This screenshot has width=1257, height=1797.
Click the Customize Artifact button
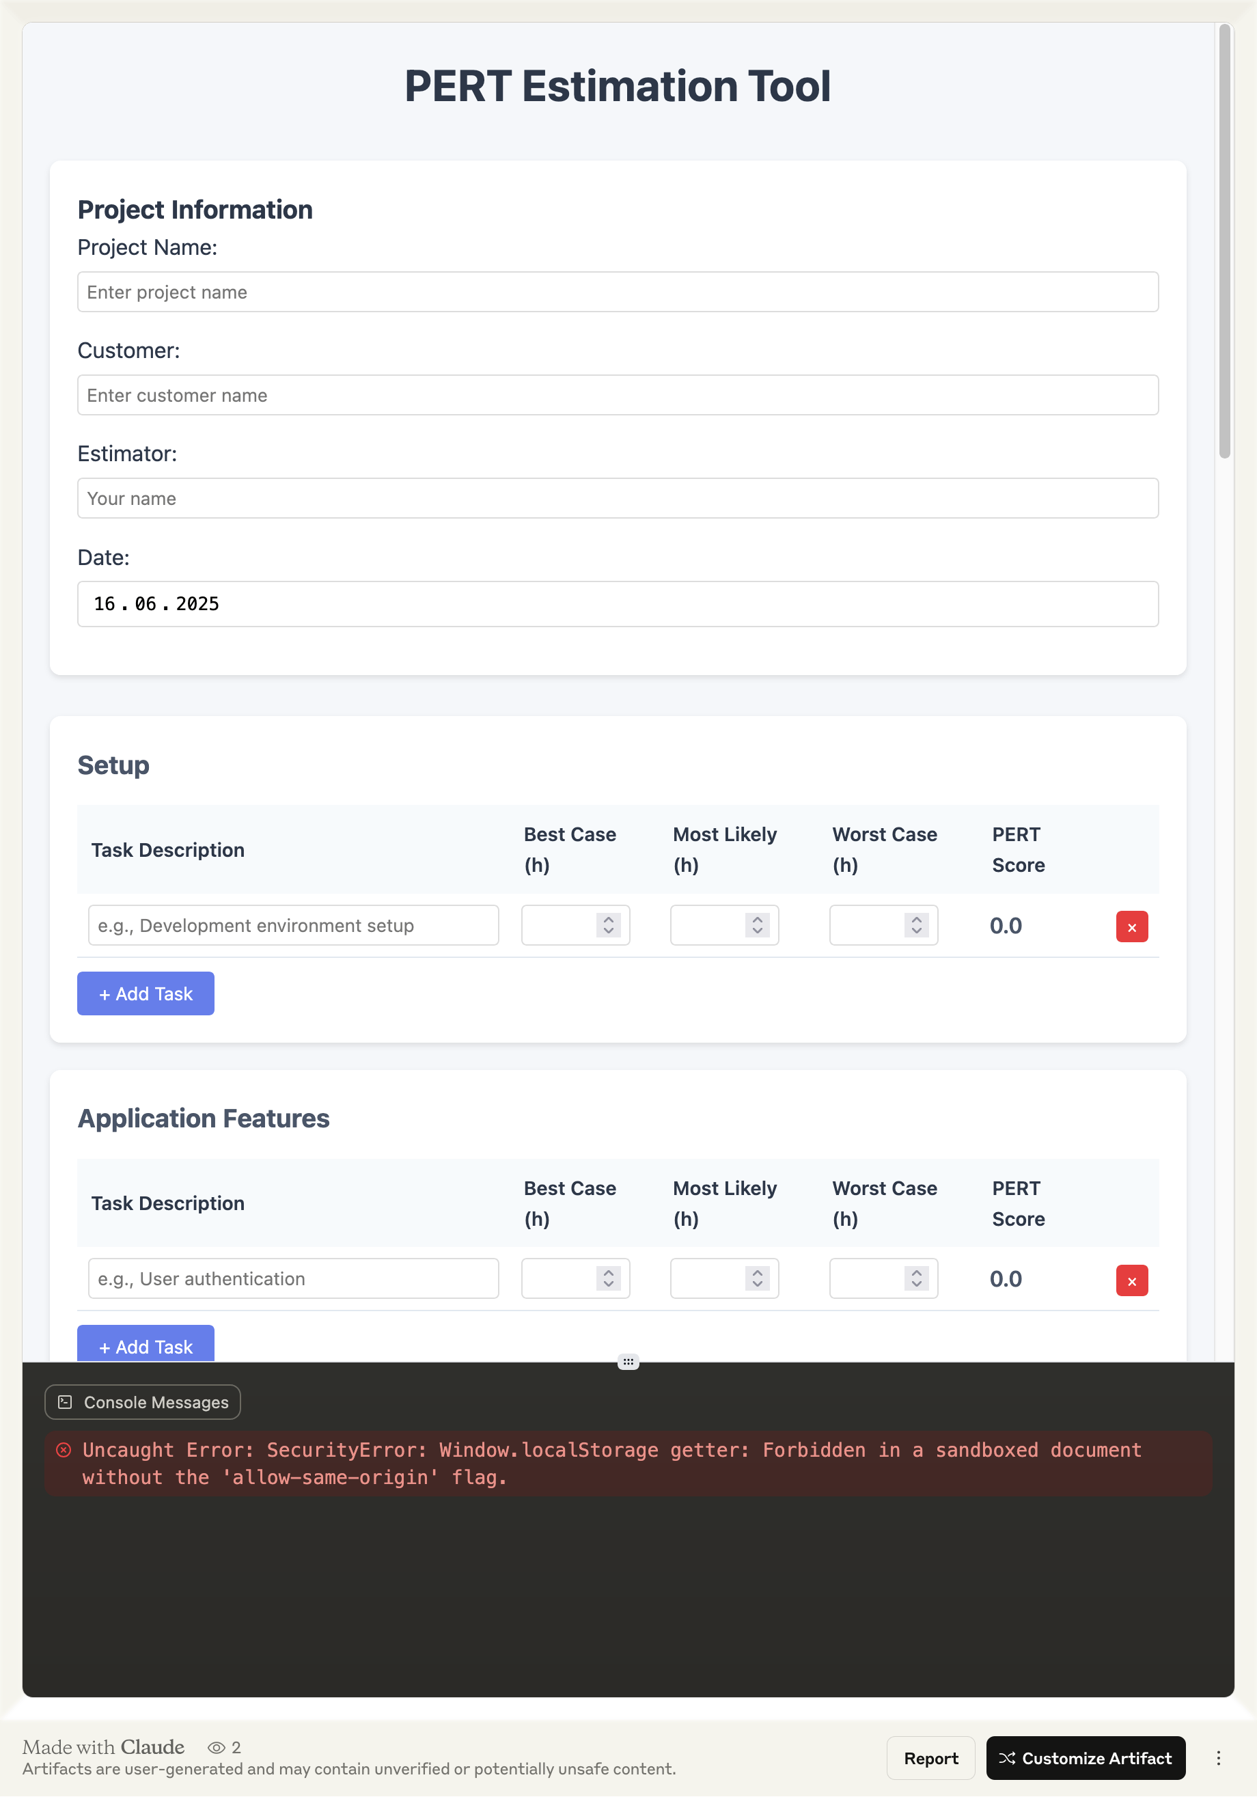(1085, 1758)
